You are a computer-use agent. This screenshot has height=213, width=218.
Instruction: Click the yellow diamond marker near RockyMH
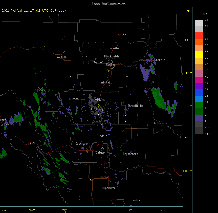tap(63, 51)
